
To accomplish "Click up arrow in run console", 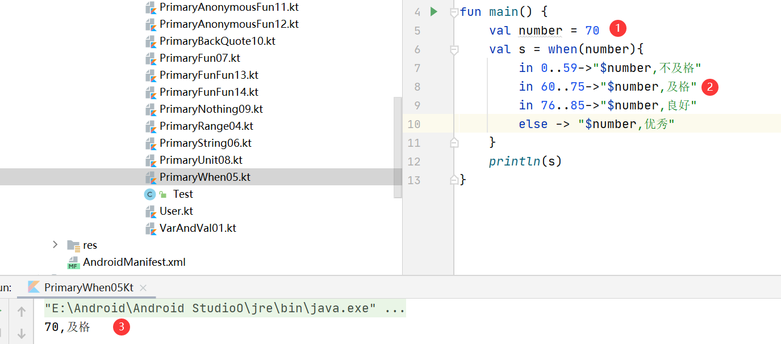I will 22,311.
